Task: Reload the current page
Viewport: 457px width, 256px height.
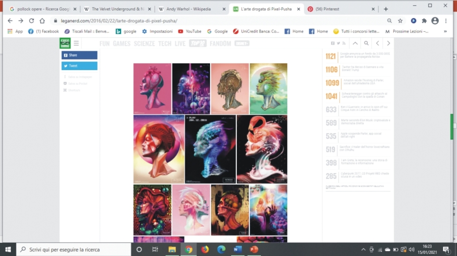Action: point(32,21)
